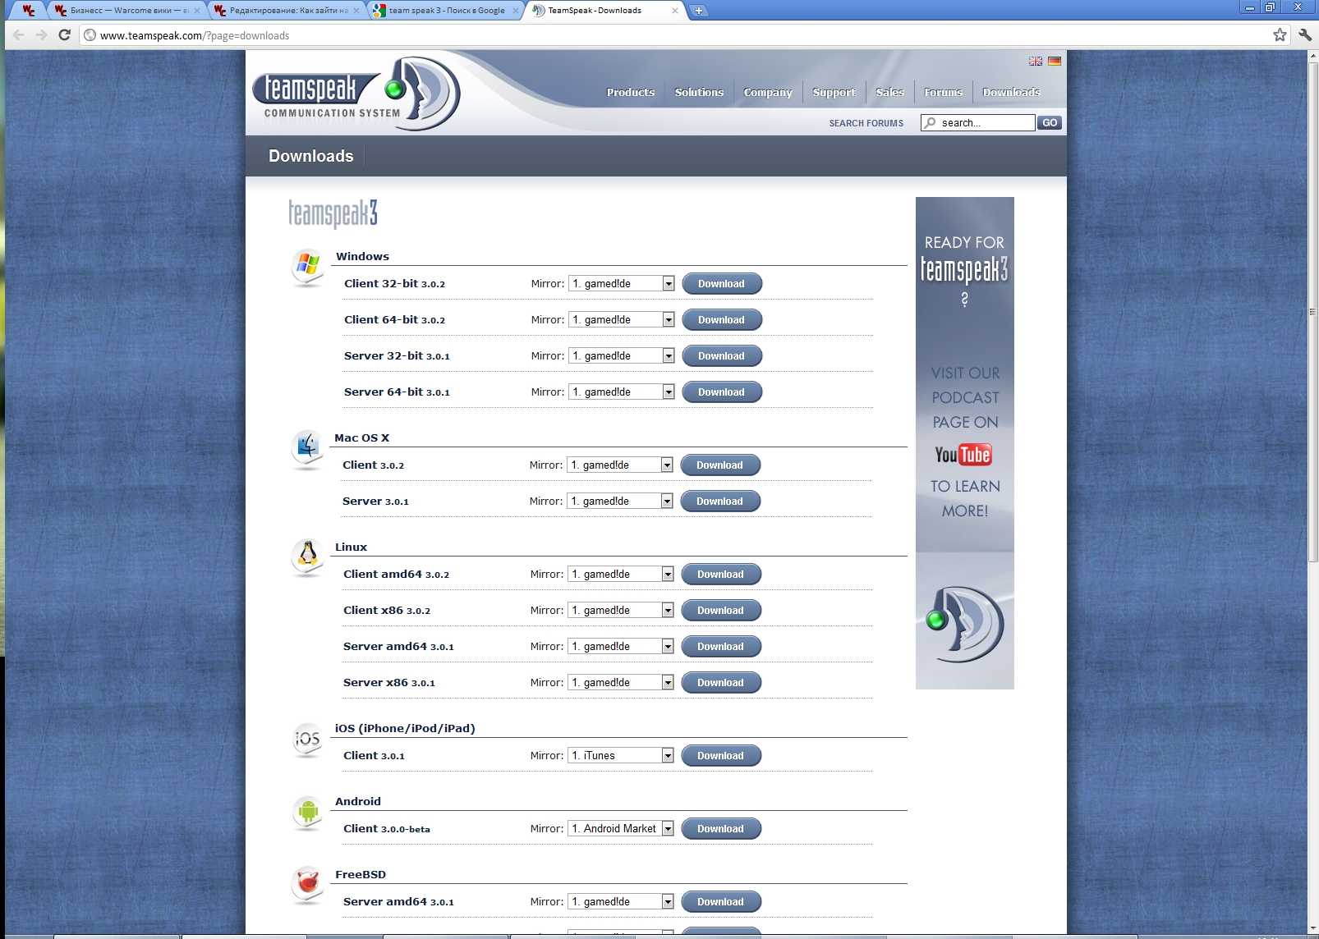Download Android Client 3.0.0-beta
This screenshot has height=939, width=1319.
coord(721,828)
